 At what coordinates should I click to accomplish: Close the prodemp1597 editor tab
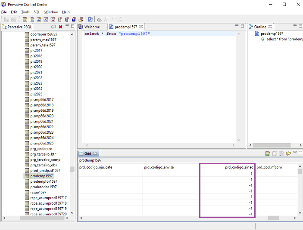tap(141, 27)
